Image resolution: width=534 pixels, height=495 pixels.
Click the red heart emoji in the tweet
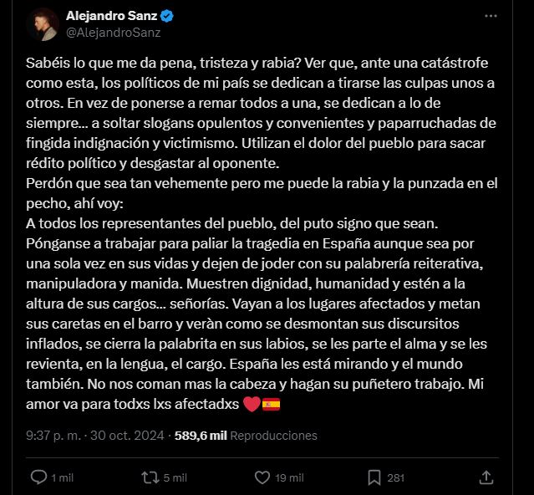tap(252, 406)
